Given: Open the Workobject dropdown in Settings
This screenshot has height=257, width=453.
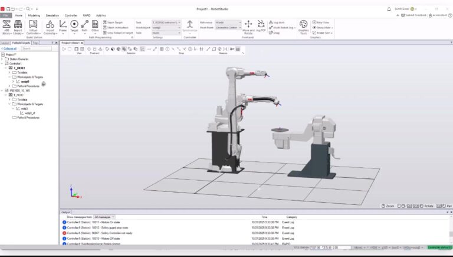Looking at the screenshot, I should 166,28.
